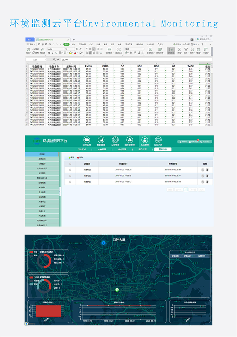Open the 常规 number format dropdown
Viewport: 237px width, 337px height.
click(x=135, y=49)
